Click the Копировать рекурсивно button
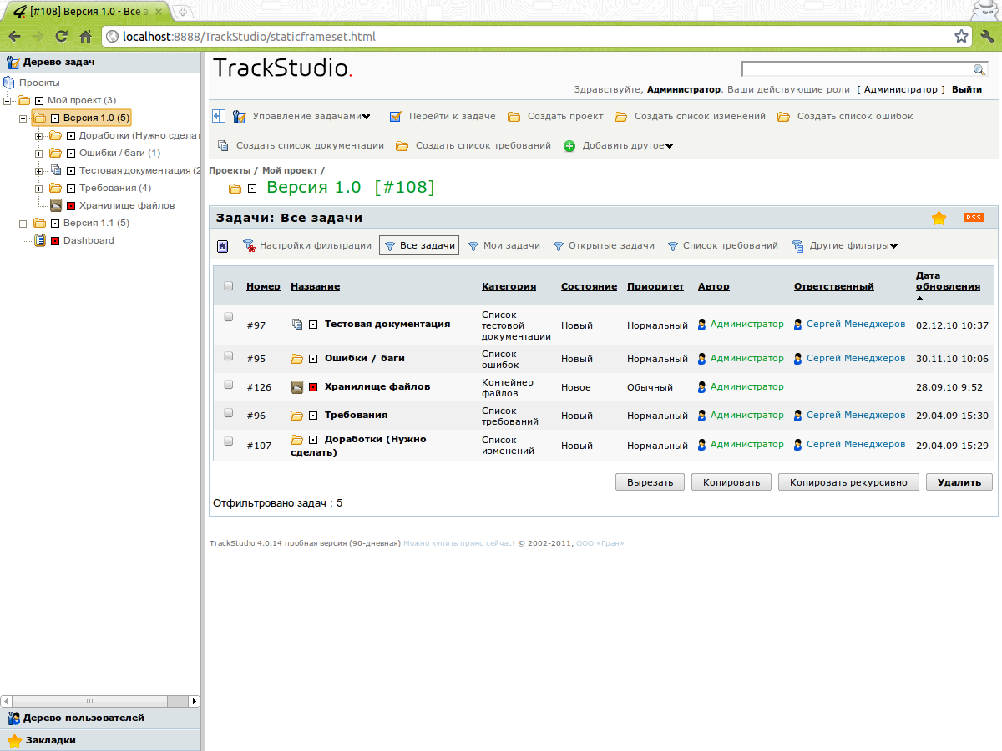Screen dimensions: 1002x751 pos(848,482)
